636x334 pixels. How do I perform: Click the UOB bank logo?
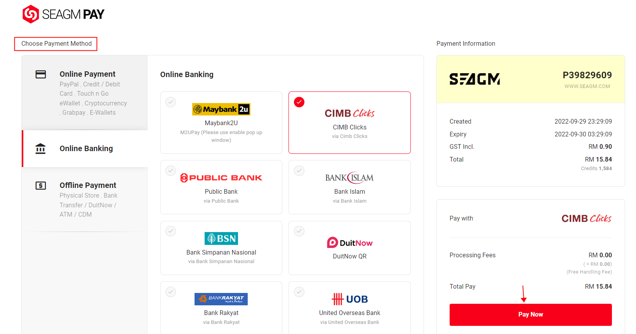(x=349, y=299)
